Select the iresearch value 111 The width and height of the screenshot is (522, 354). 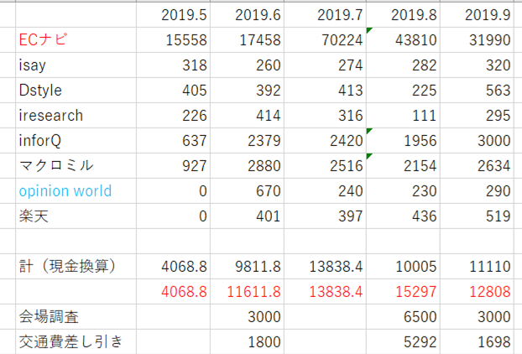tap(403, 116)
